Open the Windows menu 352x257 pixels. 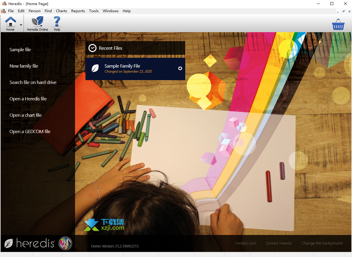pos(110,11)
